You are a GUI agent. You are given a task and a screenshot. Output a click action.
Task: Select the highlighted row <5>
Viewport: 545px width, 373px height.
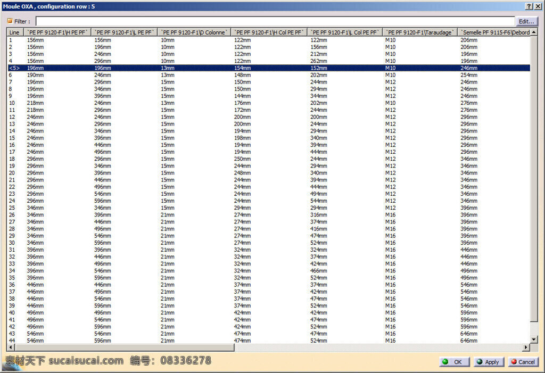click(x=269, y=68)
